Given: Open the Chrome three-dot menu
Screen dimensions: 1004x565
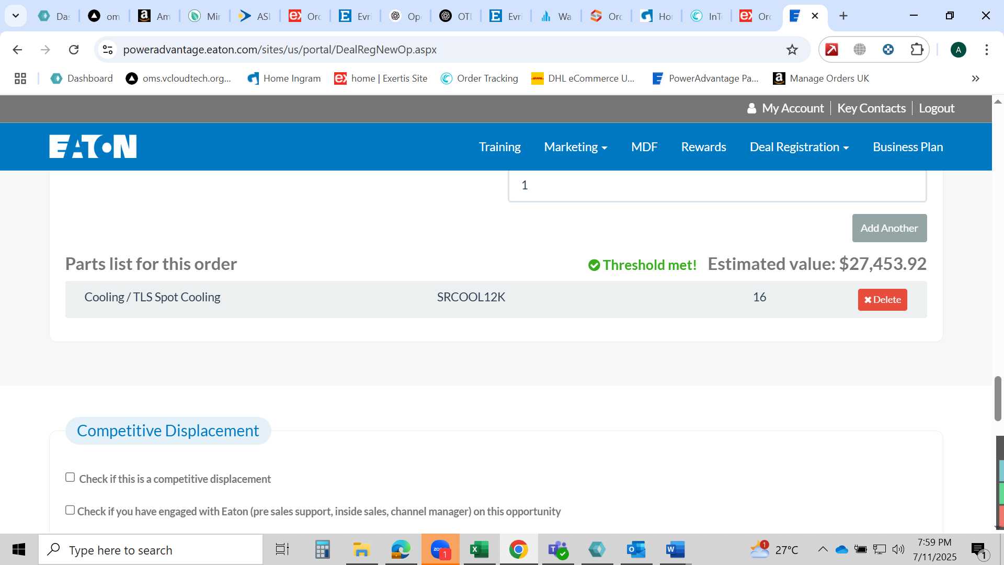Looking at the screenshot, I should click(x=986, y=50).
